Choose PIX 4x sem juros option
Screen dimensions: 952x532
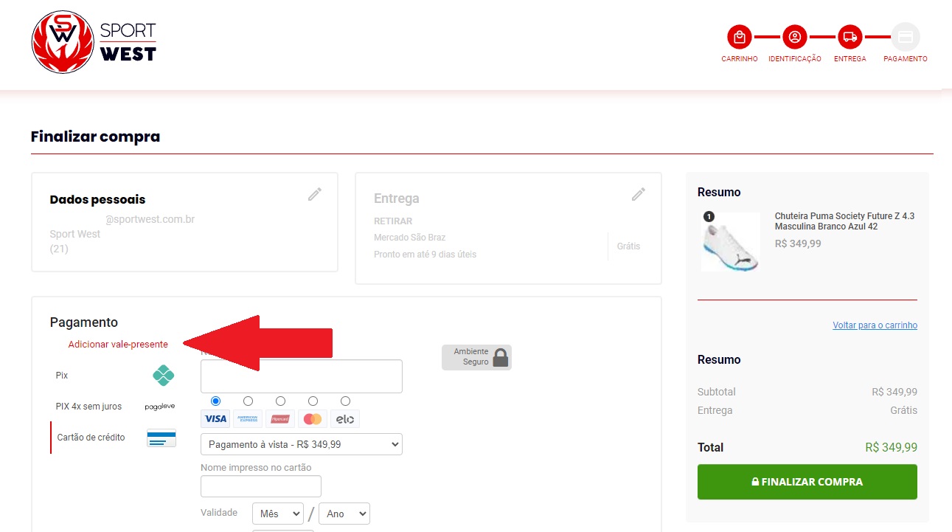(115, 407)
